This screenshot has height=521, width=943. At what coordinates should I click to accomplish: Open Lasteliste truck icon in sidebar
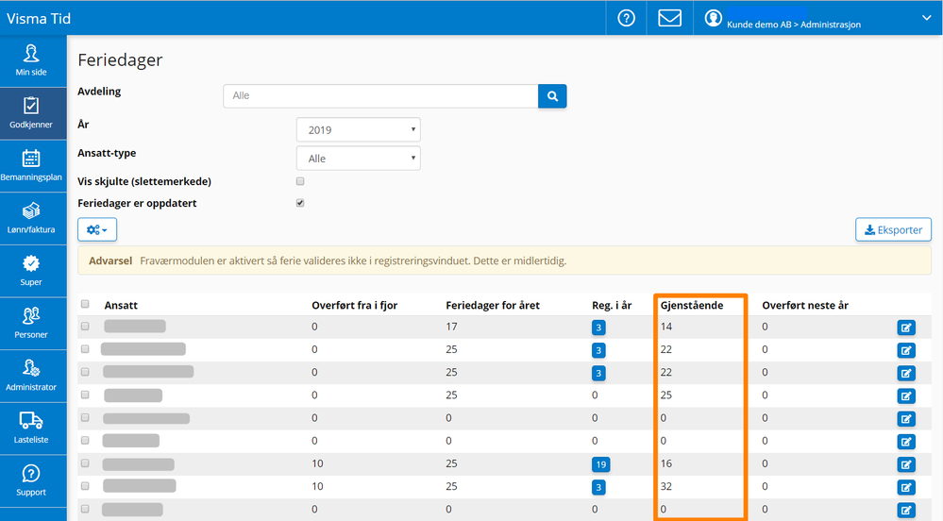31,427
